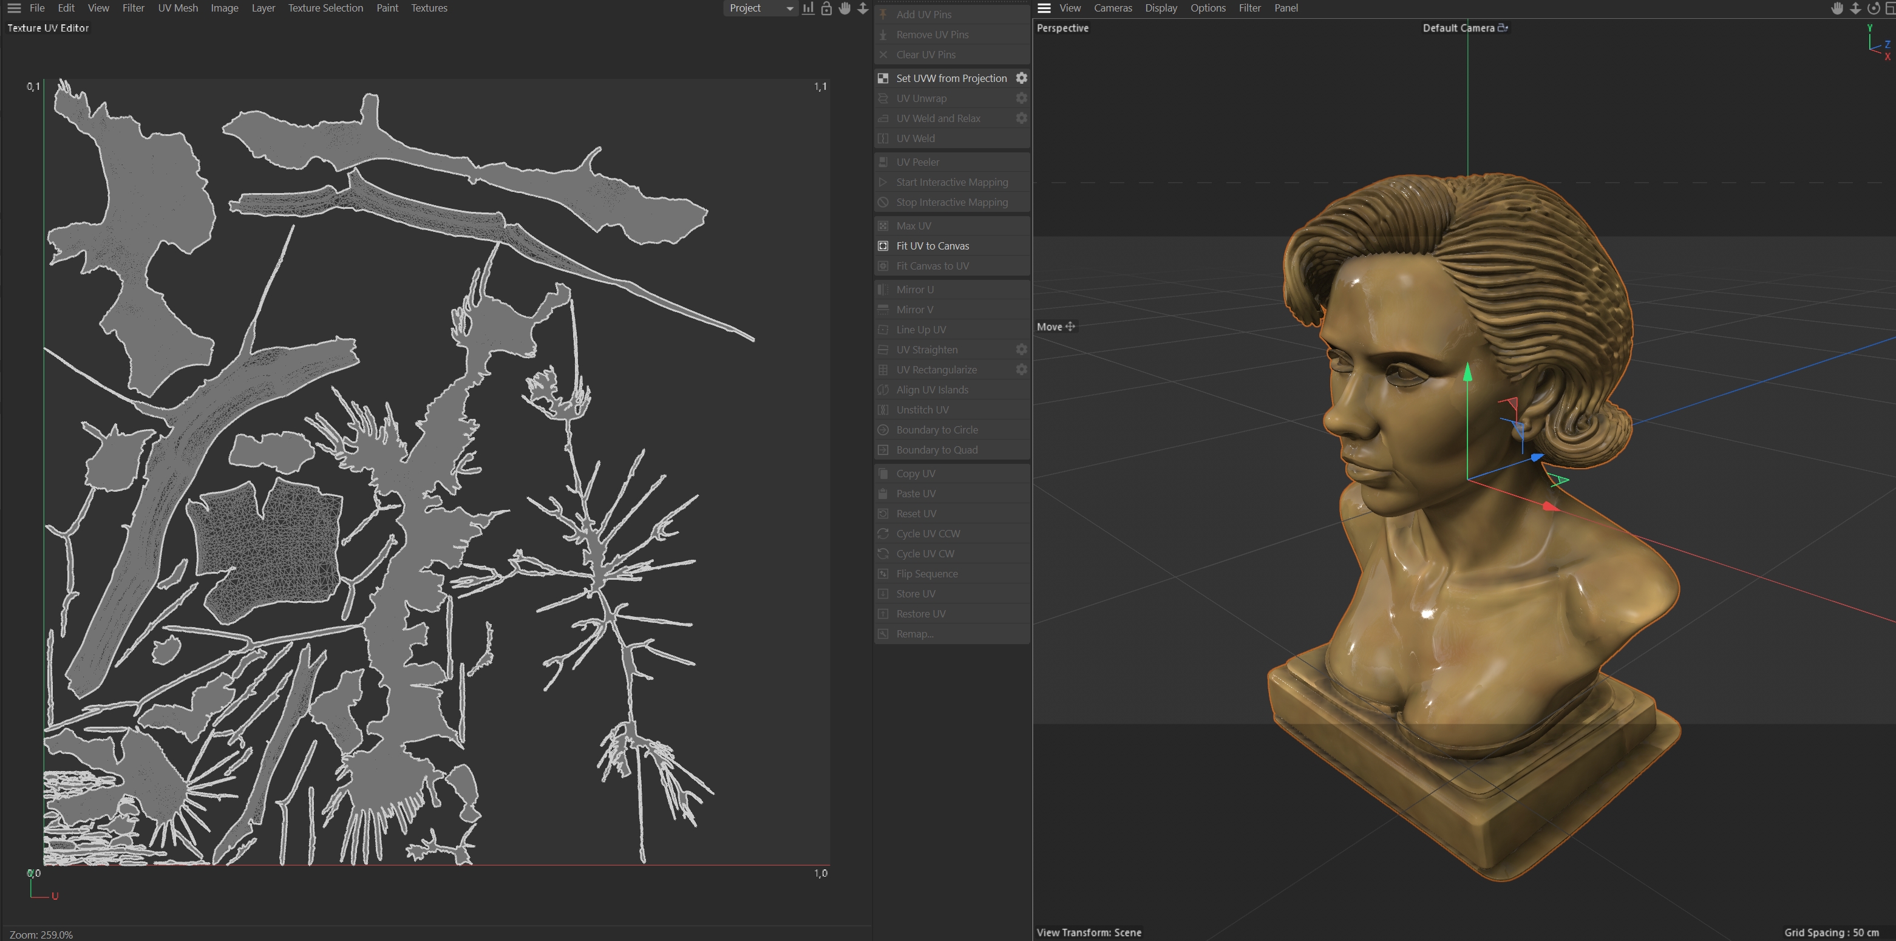Expand the viewport hamburger menu
The width and height of the screenshot is (1896, 941).
(x=1044, y=8)
